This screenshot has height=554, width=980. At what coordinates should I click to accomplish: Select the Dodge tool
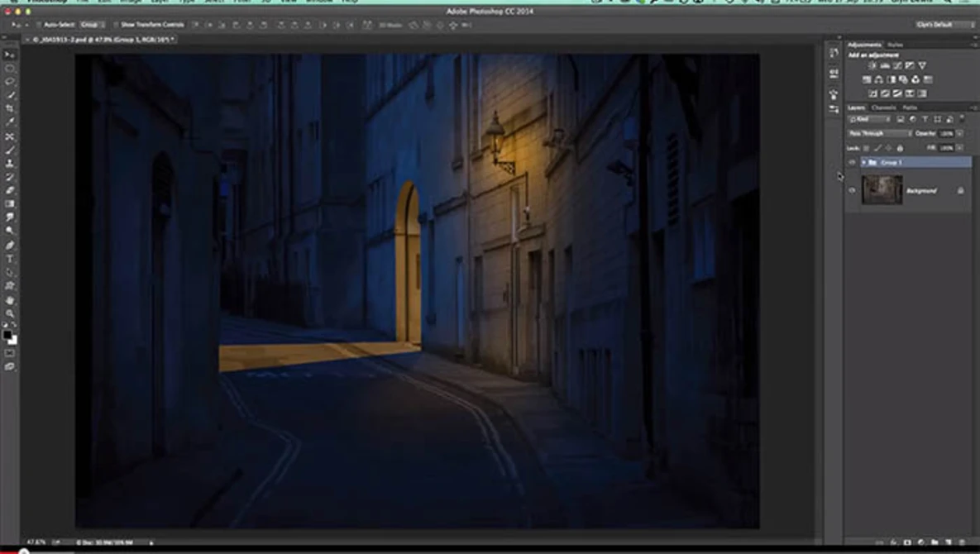point(9,231)
